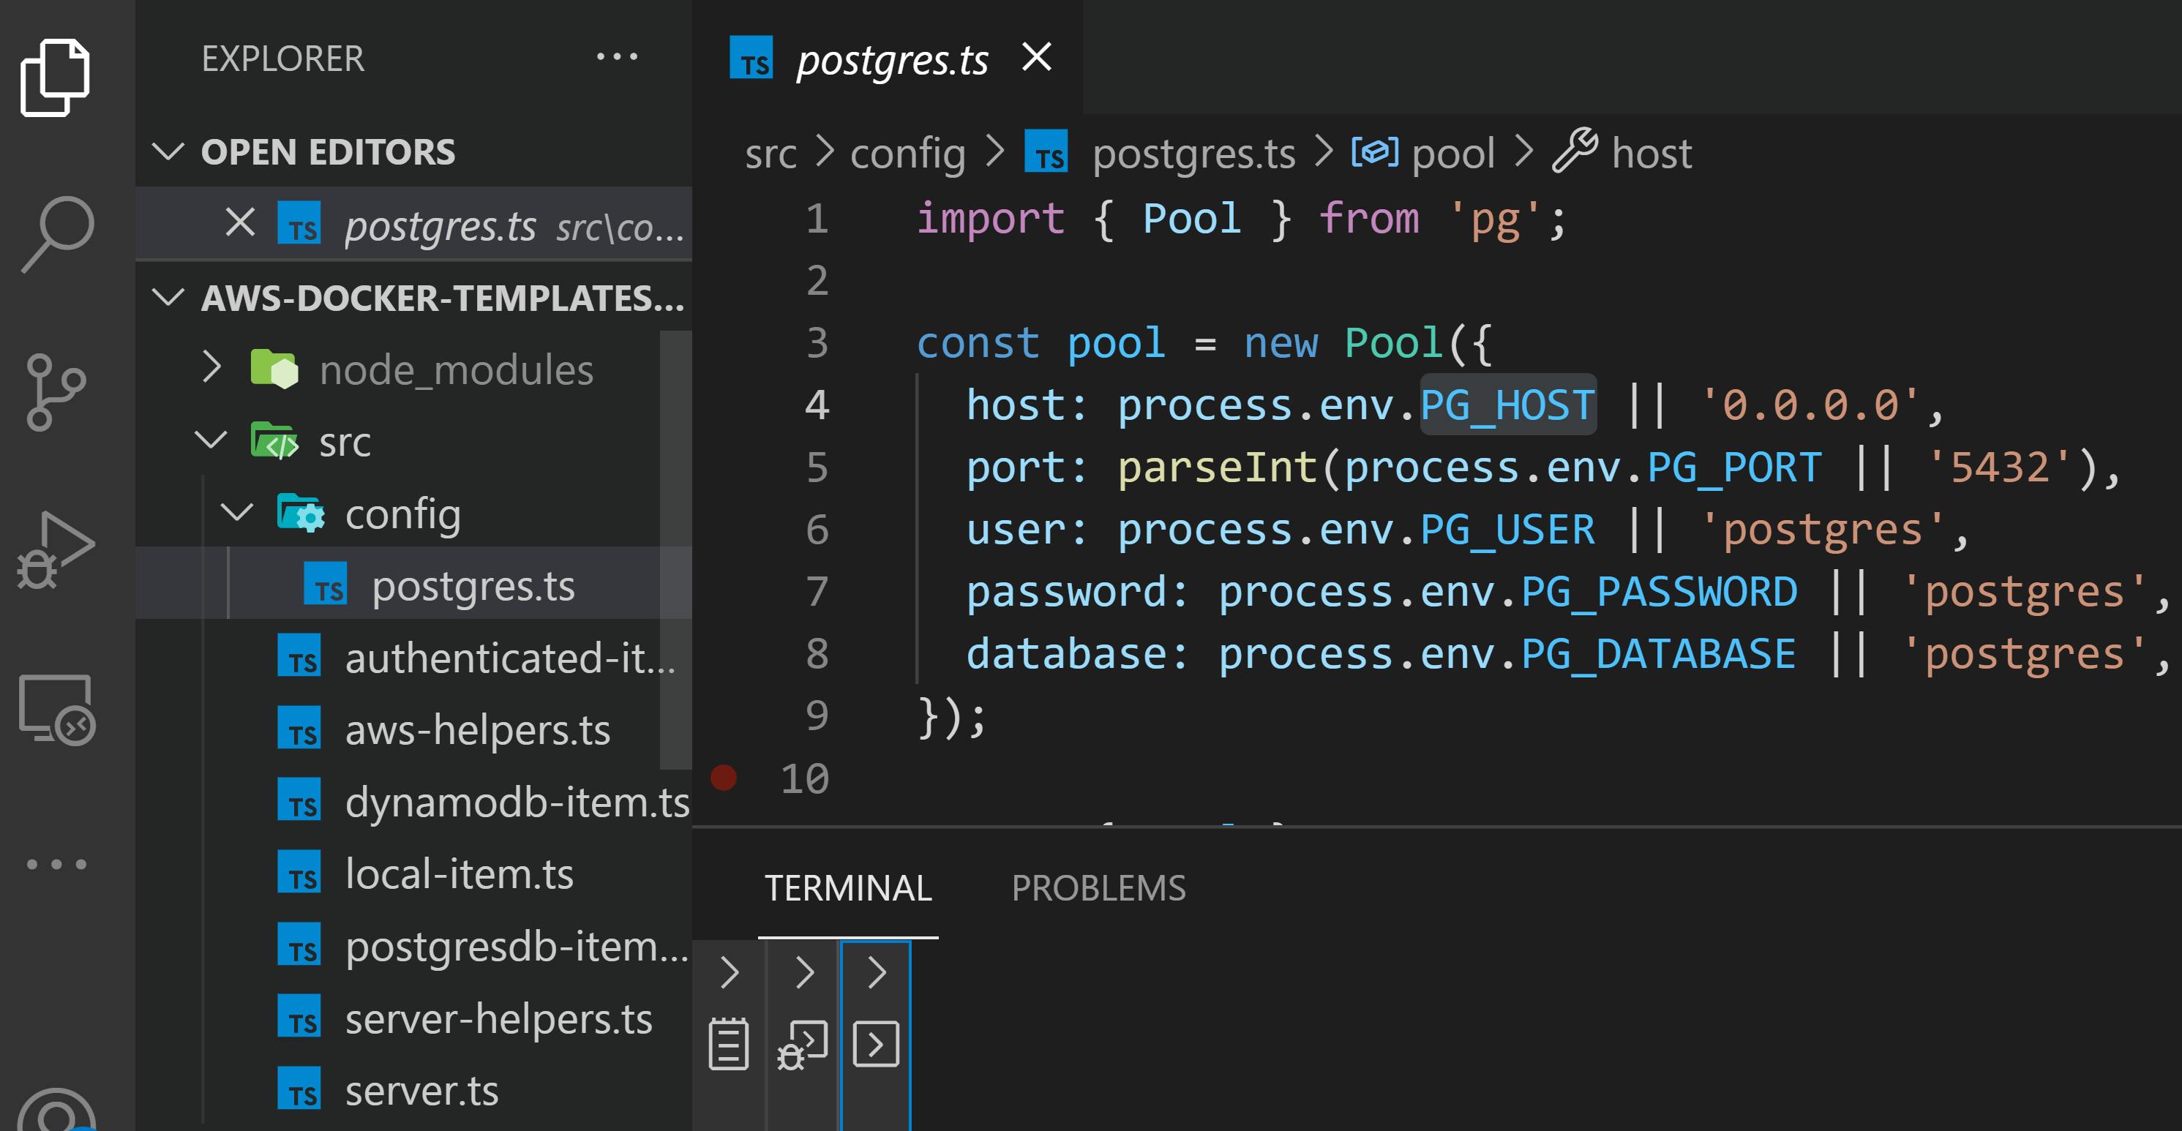Click the highlighted PG_HOST token
Screen dimensions: 2182x1131
(1508, 405)
